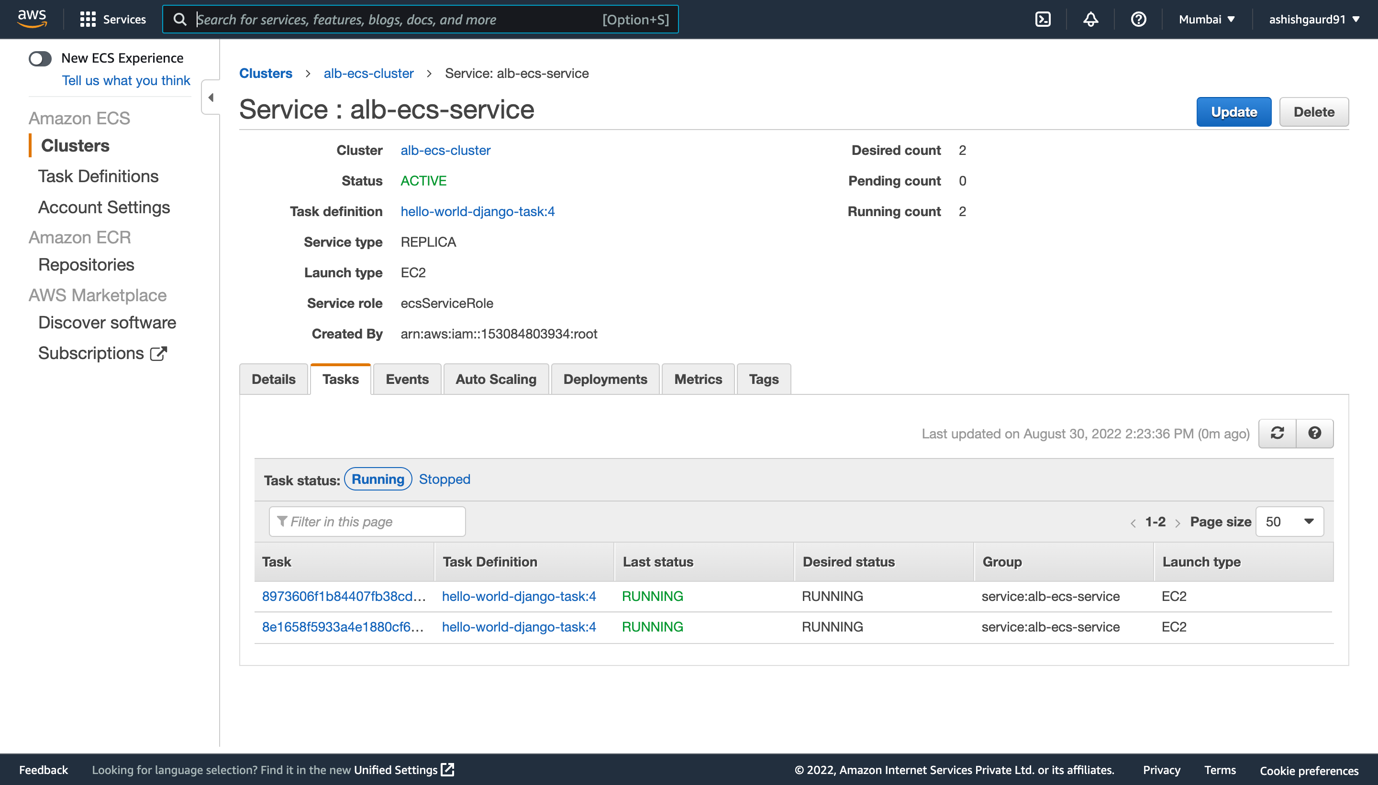Screen dimensions: 1378x785
Task: Toggle the New ECS Experience switch
Action: point(40,58)
